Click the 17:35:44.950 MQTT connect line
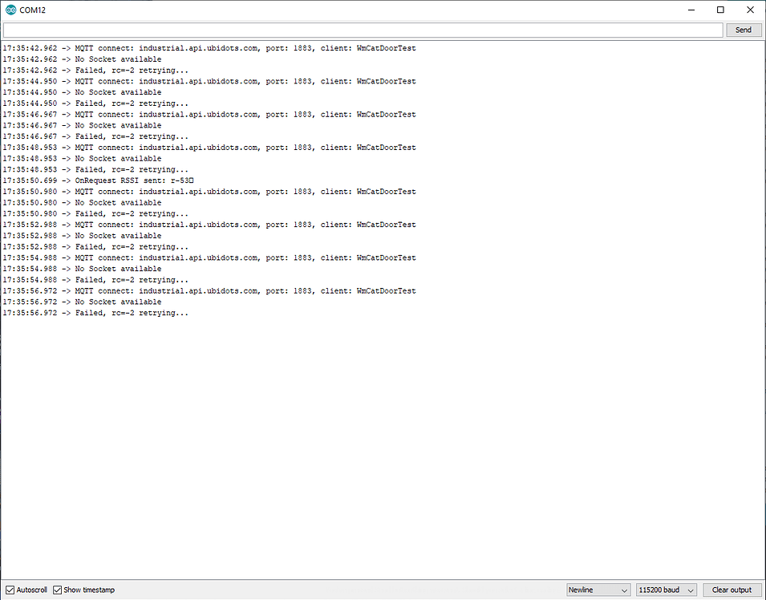 tap(209, 81)
